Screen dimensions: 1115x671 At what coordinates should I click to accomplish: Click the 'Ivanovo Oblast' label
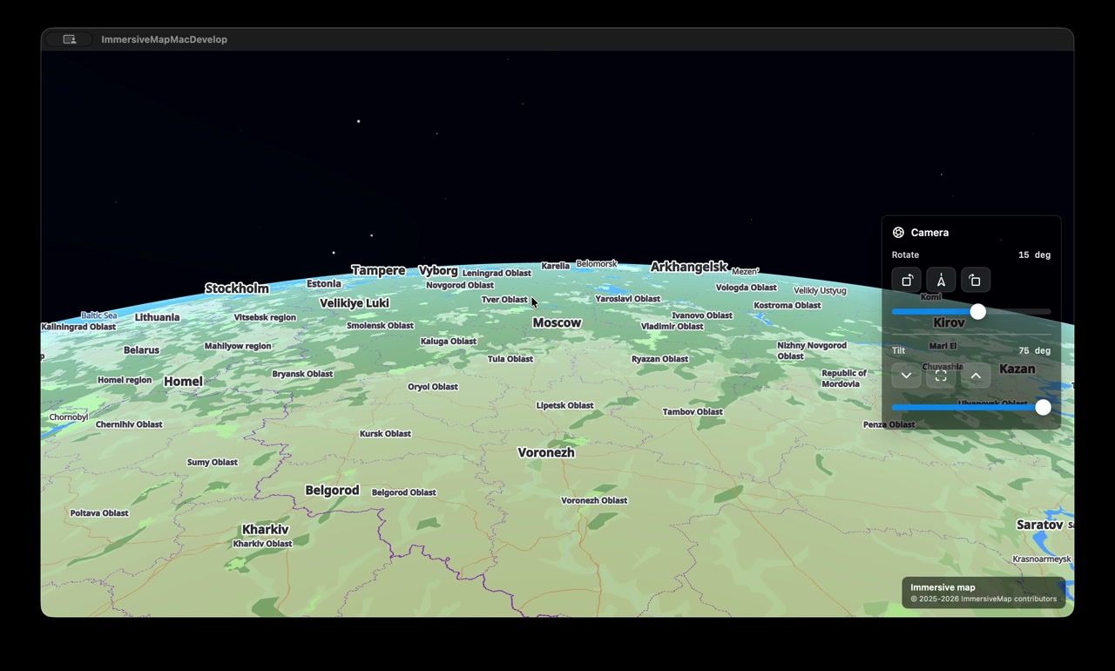click(702, 315)
